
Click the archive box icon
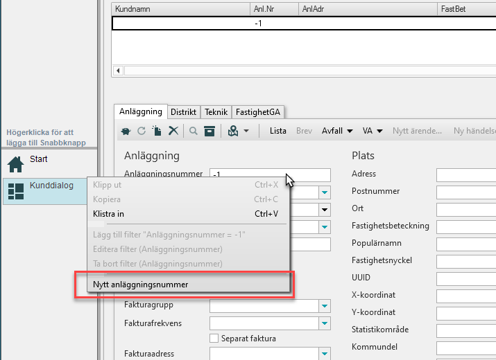(209, 130)
